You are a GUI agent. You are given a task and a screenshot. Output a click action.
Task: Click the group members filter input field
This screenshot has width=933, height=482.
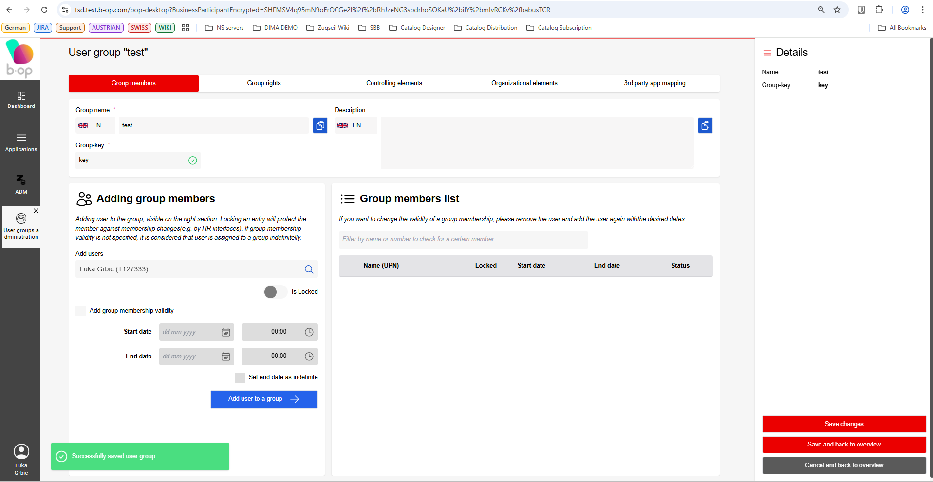coord(463,239)
